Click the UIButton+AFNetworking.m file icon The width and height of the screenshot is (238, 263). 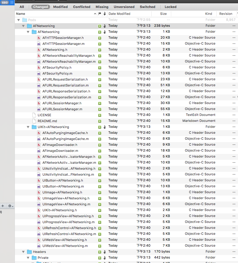(39, 187)
